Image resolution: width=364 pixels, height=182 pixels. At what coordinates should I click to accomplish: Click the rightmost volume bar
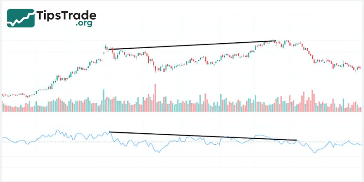click(362, 109)
